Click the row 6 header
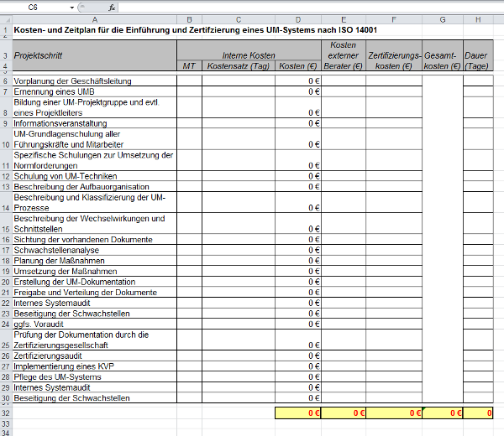The image size is (504, 436). tap(5, 81)
